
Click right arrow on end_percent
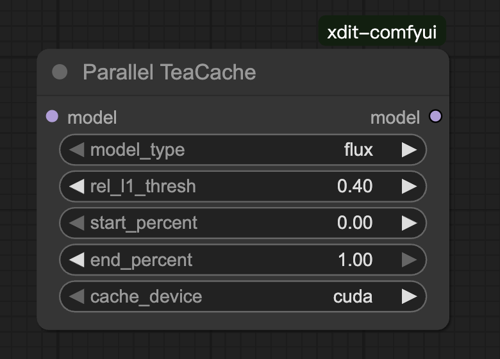coord(409,260)
